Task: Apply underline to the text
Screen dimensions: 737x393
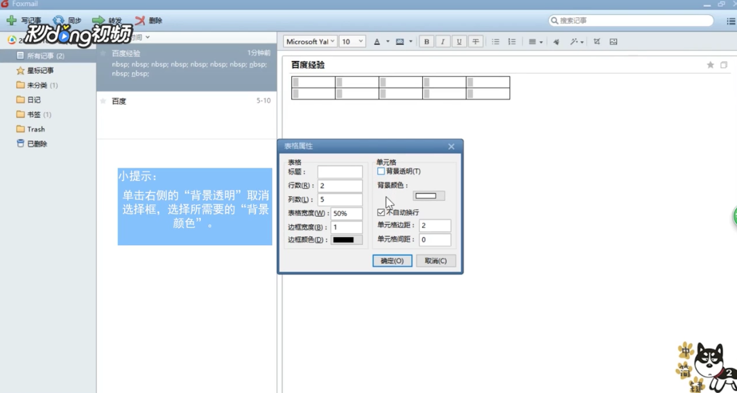Action: point(459,41)
